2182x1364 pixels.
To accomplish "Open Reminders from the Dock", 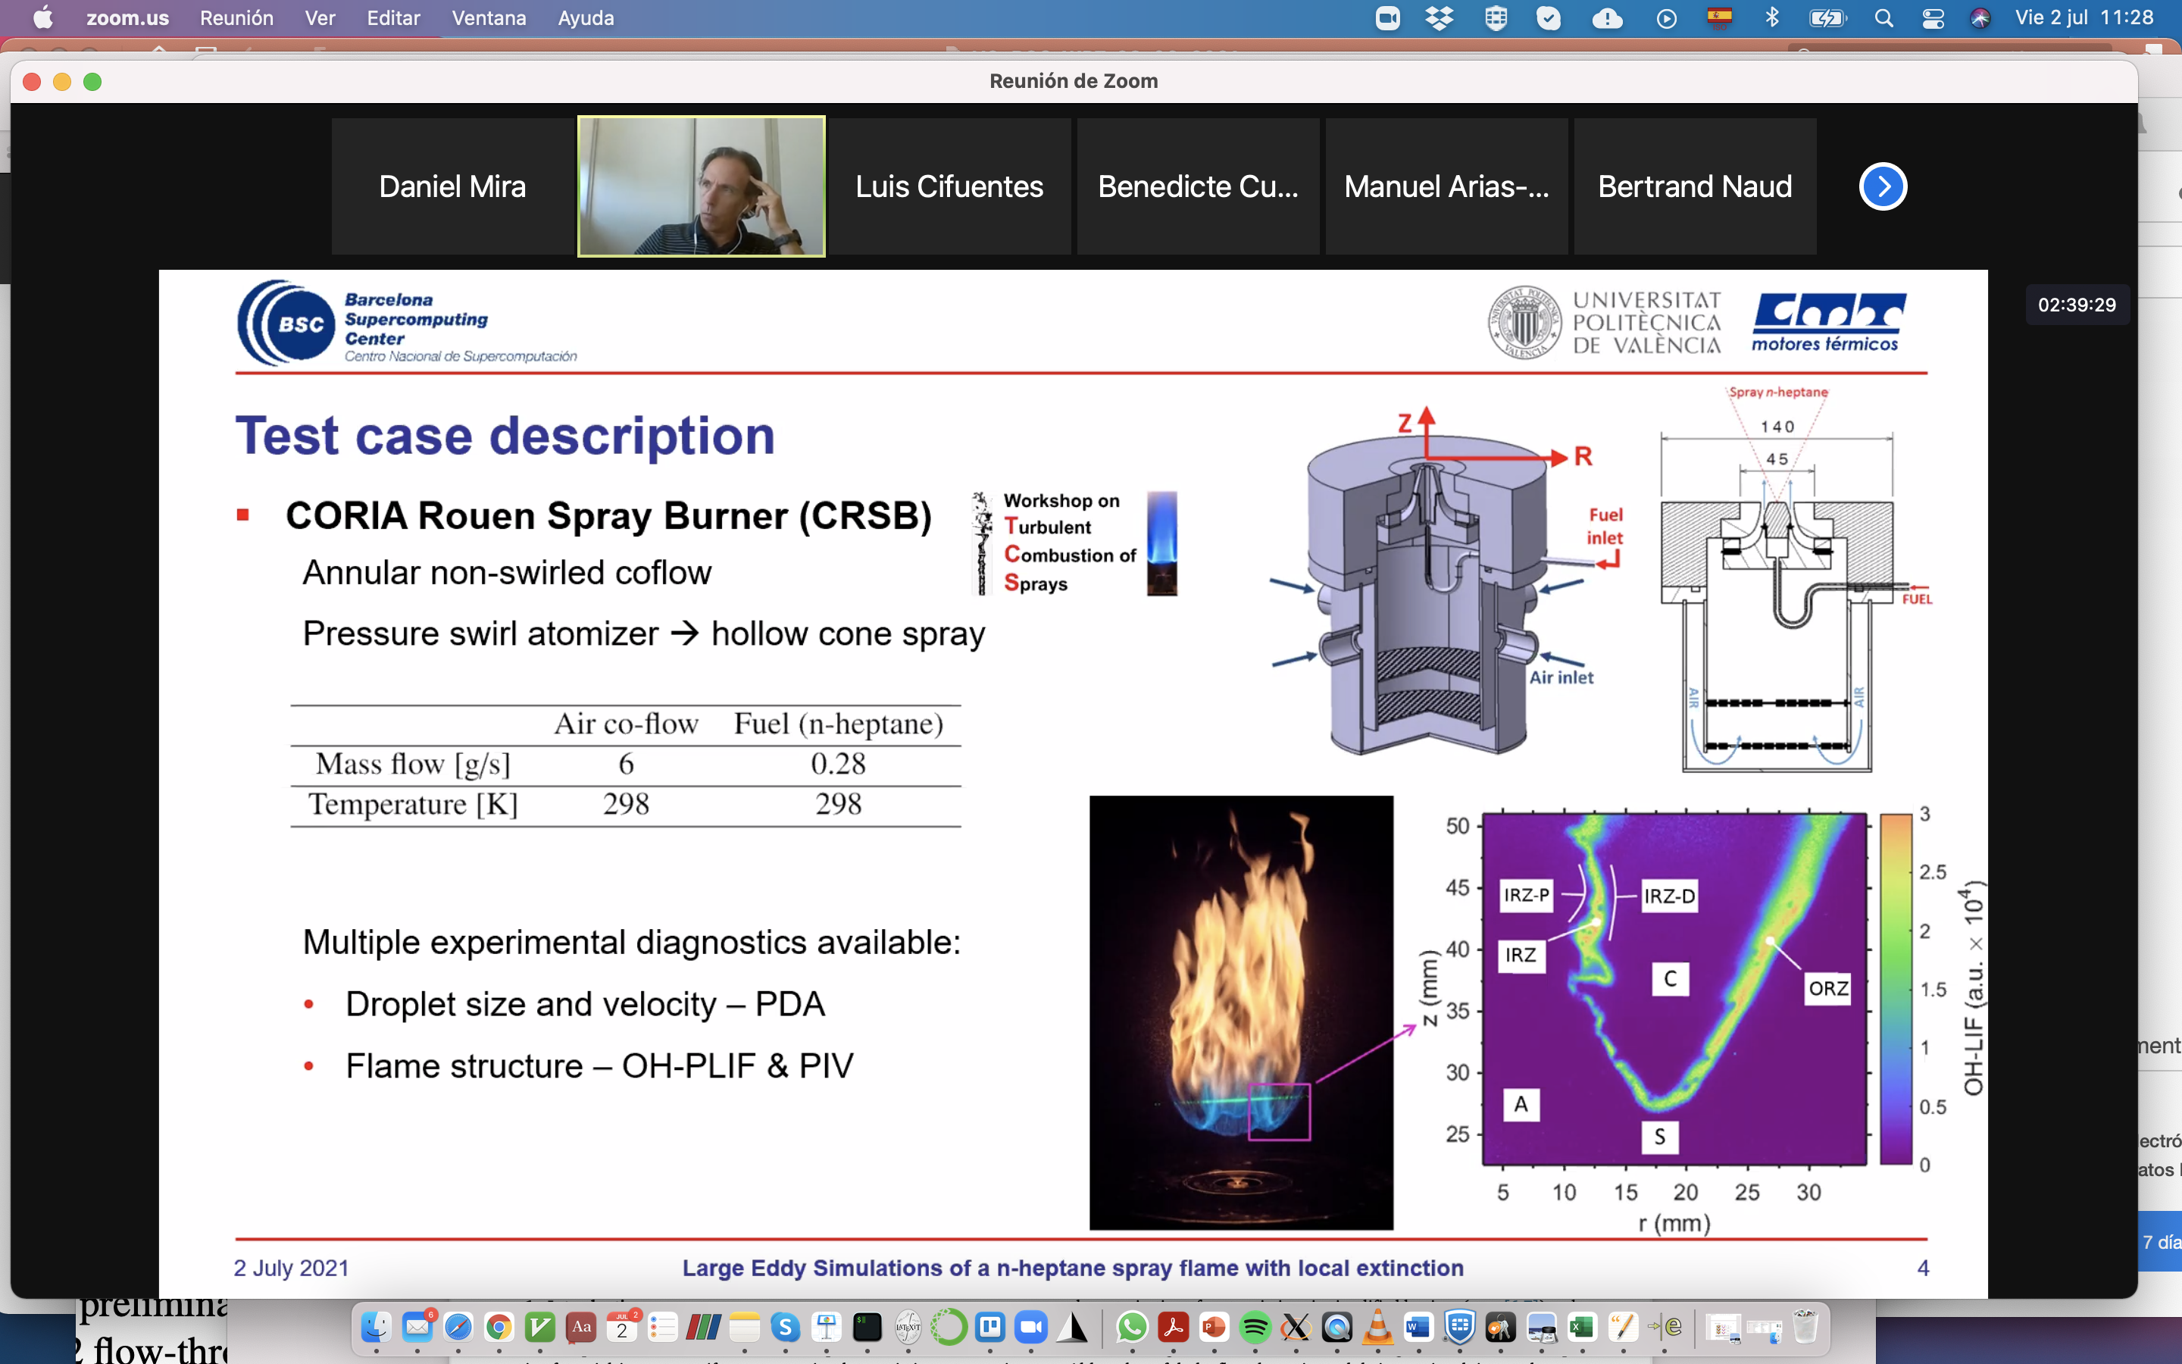I will click(663, 1327).
